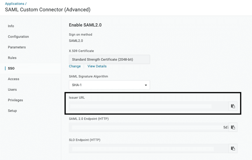Open the Parameters section
This screenshot has width=252, height=160.
17,47
